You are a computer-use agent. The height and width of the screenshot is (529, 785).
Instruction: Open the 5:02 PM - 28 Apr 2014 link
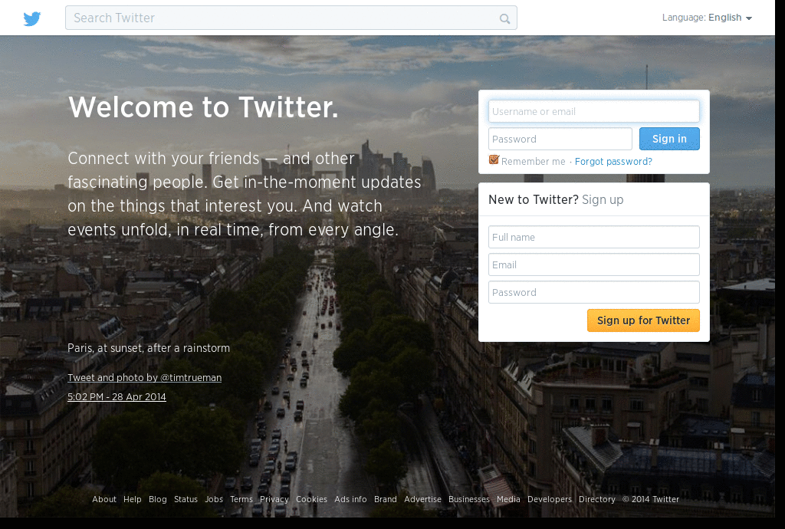coord(117,396)
